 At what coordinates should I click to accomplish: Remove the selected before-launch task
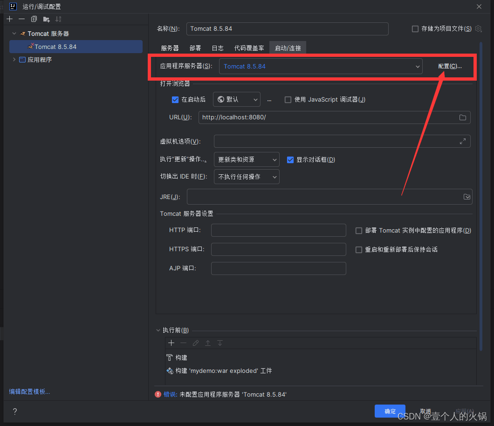[x=183, y=343]
